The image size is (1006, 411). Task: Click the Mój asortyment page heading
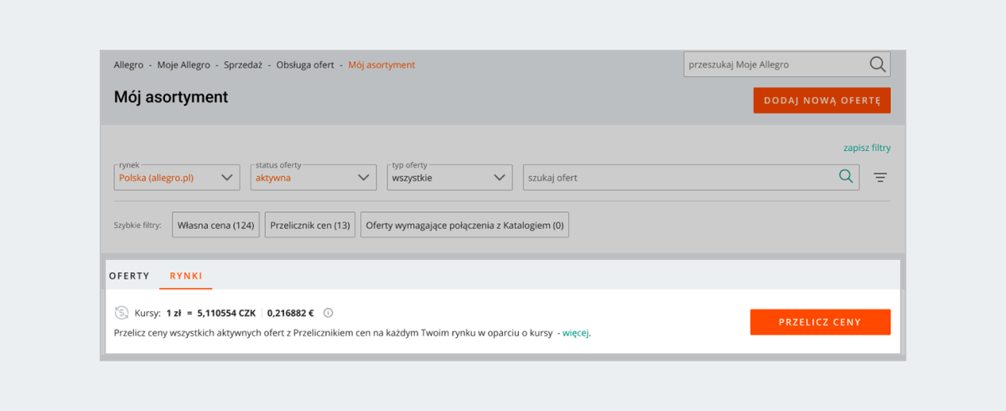(x=171, y=97)
